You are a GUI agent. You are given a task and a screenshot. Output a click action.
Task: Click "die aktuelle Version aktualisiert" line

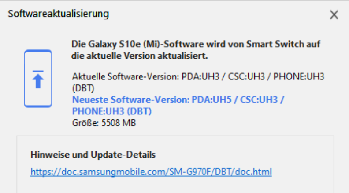[x=140, y=56]
